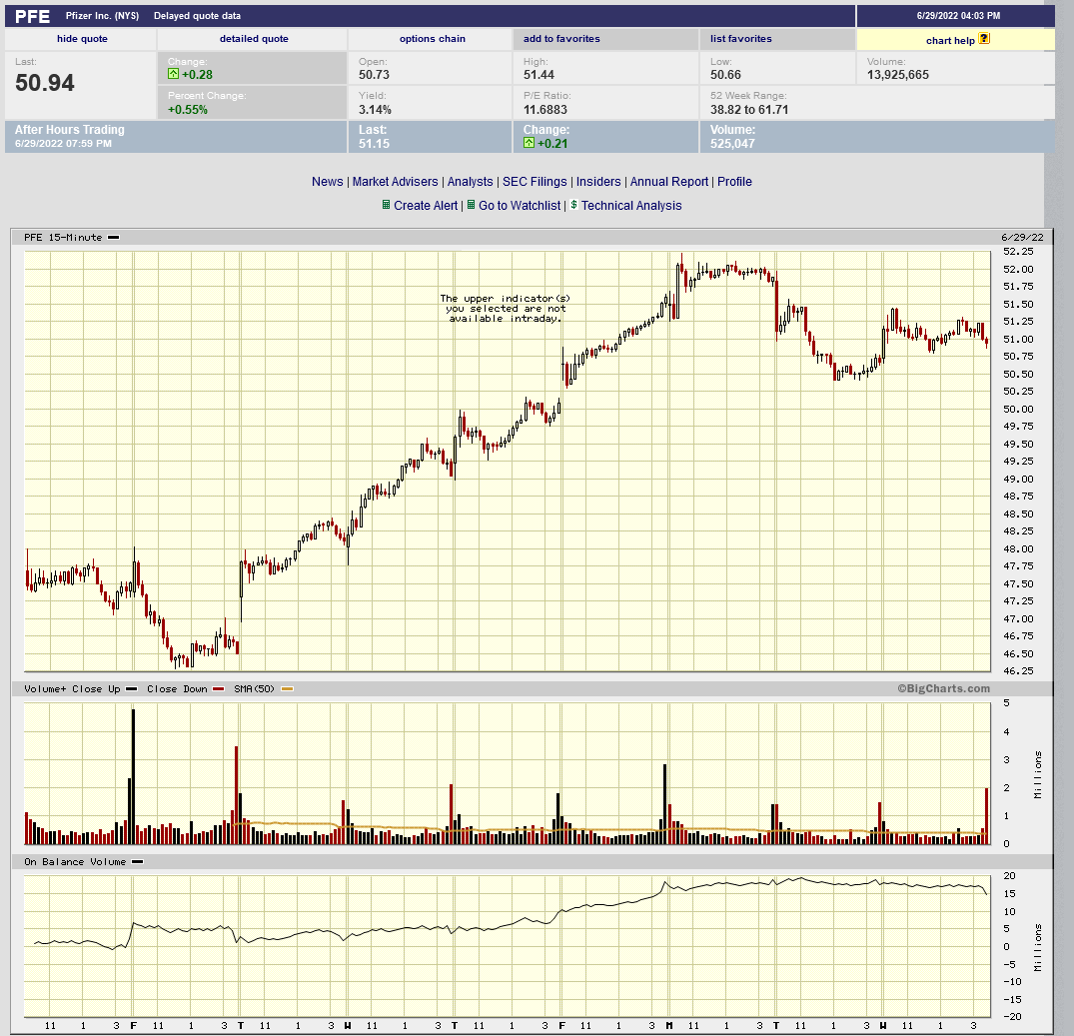The width and height of the screenshot is (1074, 1036).
Task: Open the detailed quote view
Action: [x=254, y=39]
